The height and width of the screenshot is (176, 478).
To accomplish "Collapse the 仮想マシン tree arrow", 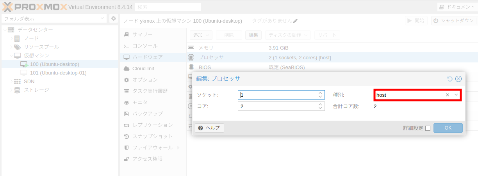I will coord(11,55).
